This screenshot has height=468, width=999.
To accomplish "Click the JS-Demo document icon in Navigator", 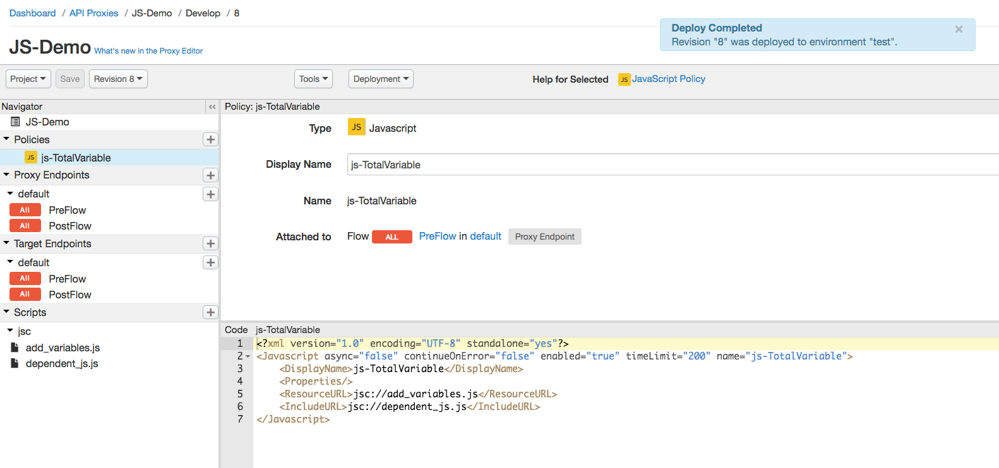I will (x=16, y=122).
